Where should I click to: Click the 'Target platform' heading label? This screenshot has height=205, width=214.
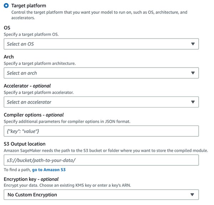pos(29,6)
